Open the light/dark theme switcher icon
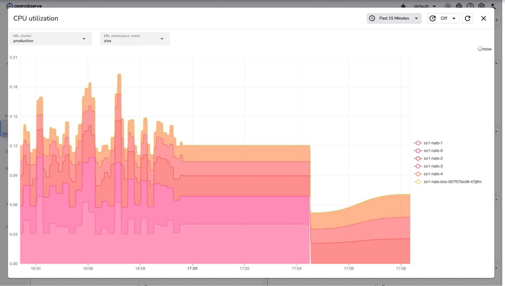Screen dimensions: 505x286 (447, 5)
